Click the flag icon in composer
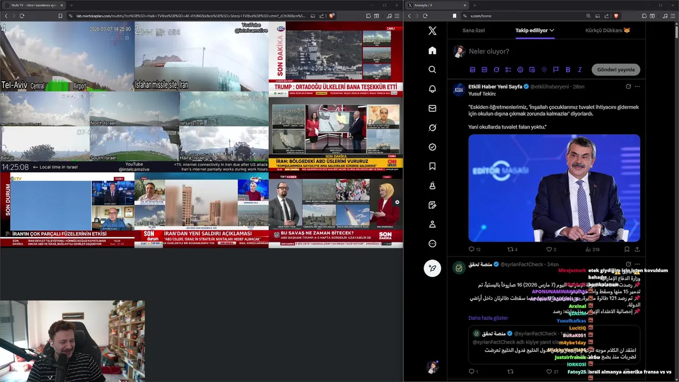The width and height of the screenshot is (679, 382). (x=556, y=70)
